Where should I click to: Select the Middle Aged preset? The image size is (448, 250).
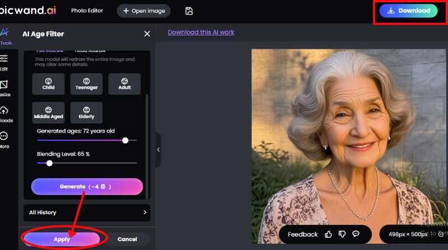point(48,113)
